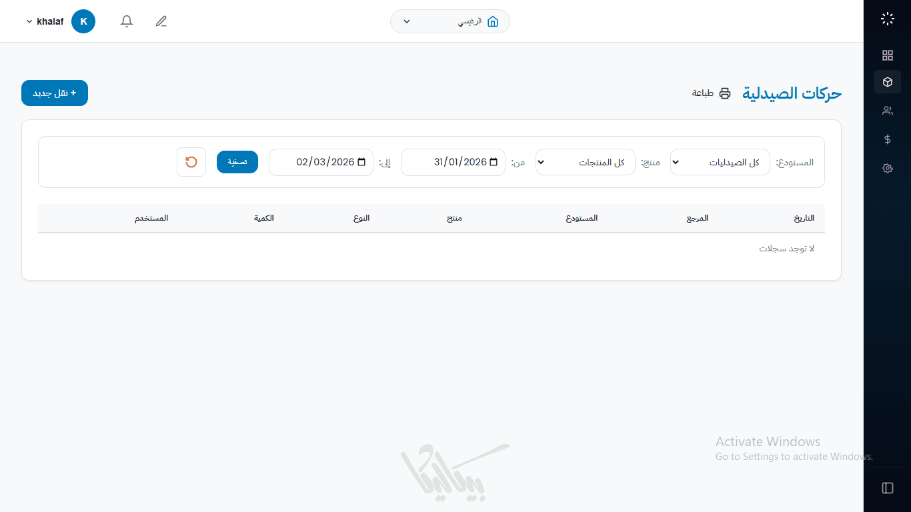Click the نقل جديد button

(x=55, y=93)
